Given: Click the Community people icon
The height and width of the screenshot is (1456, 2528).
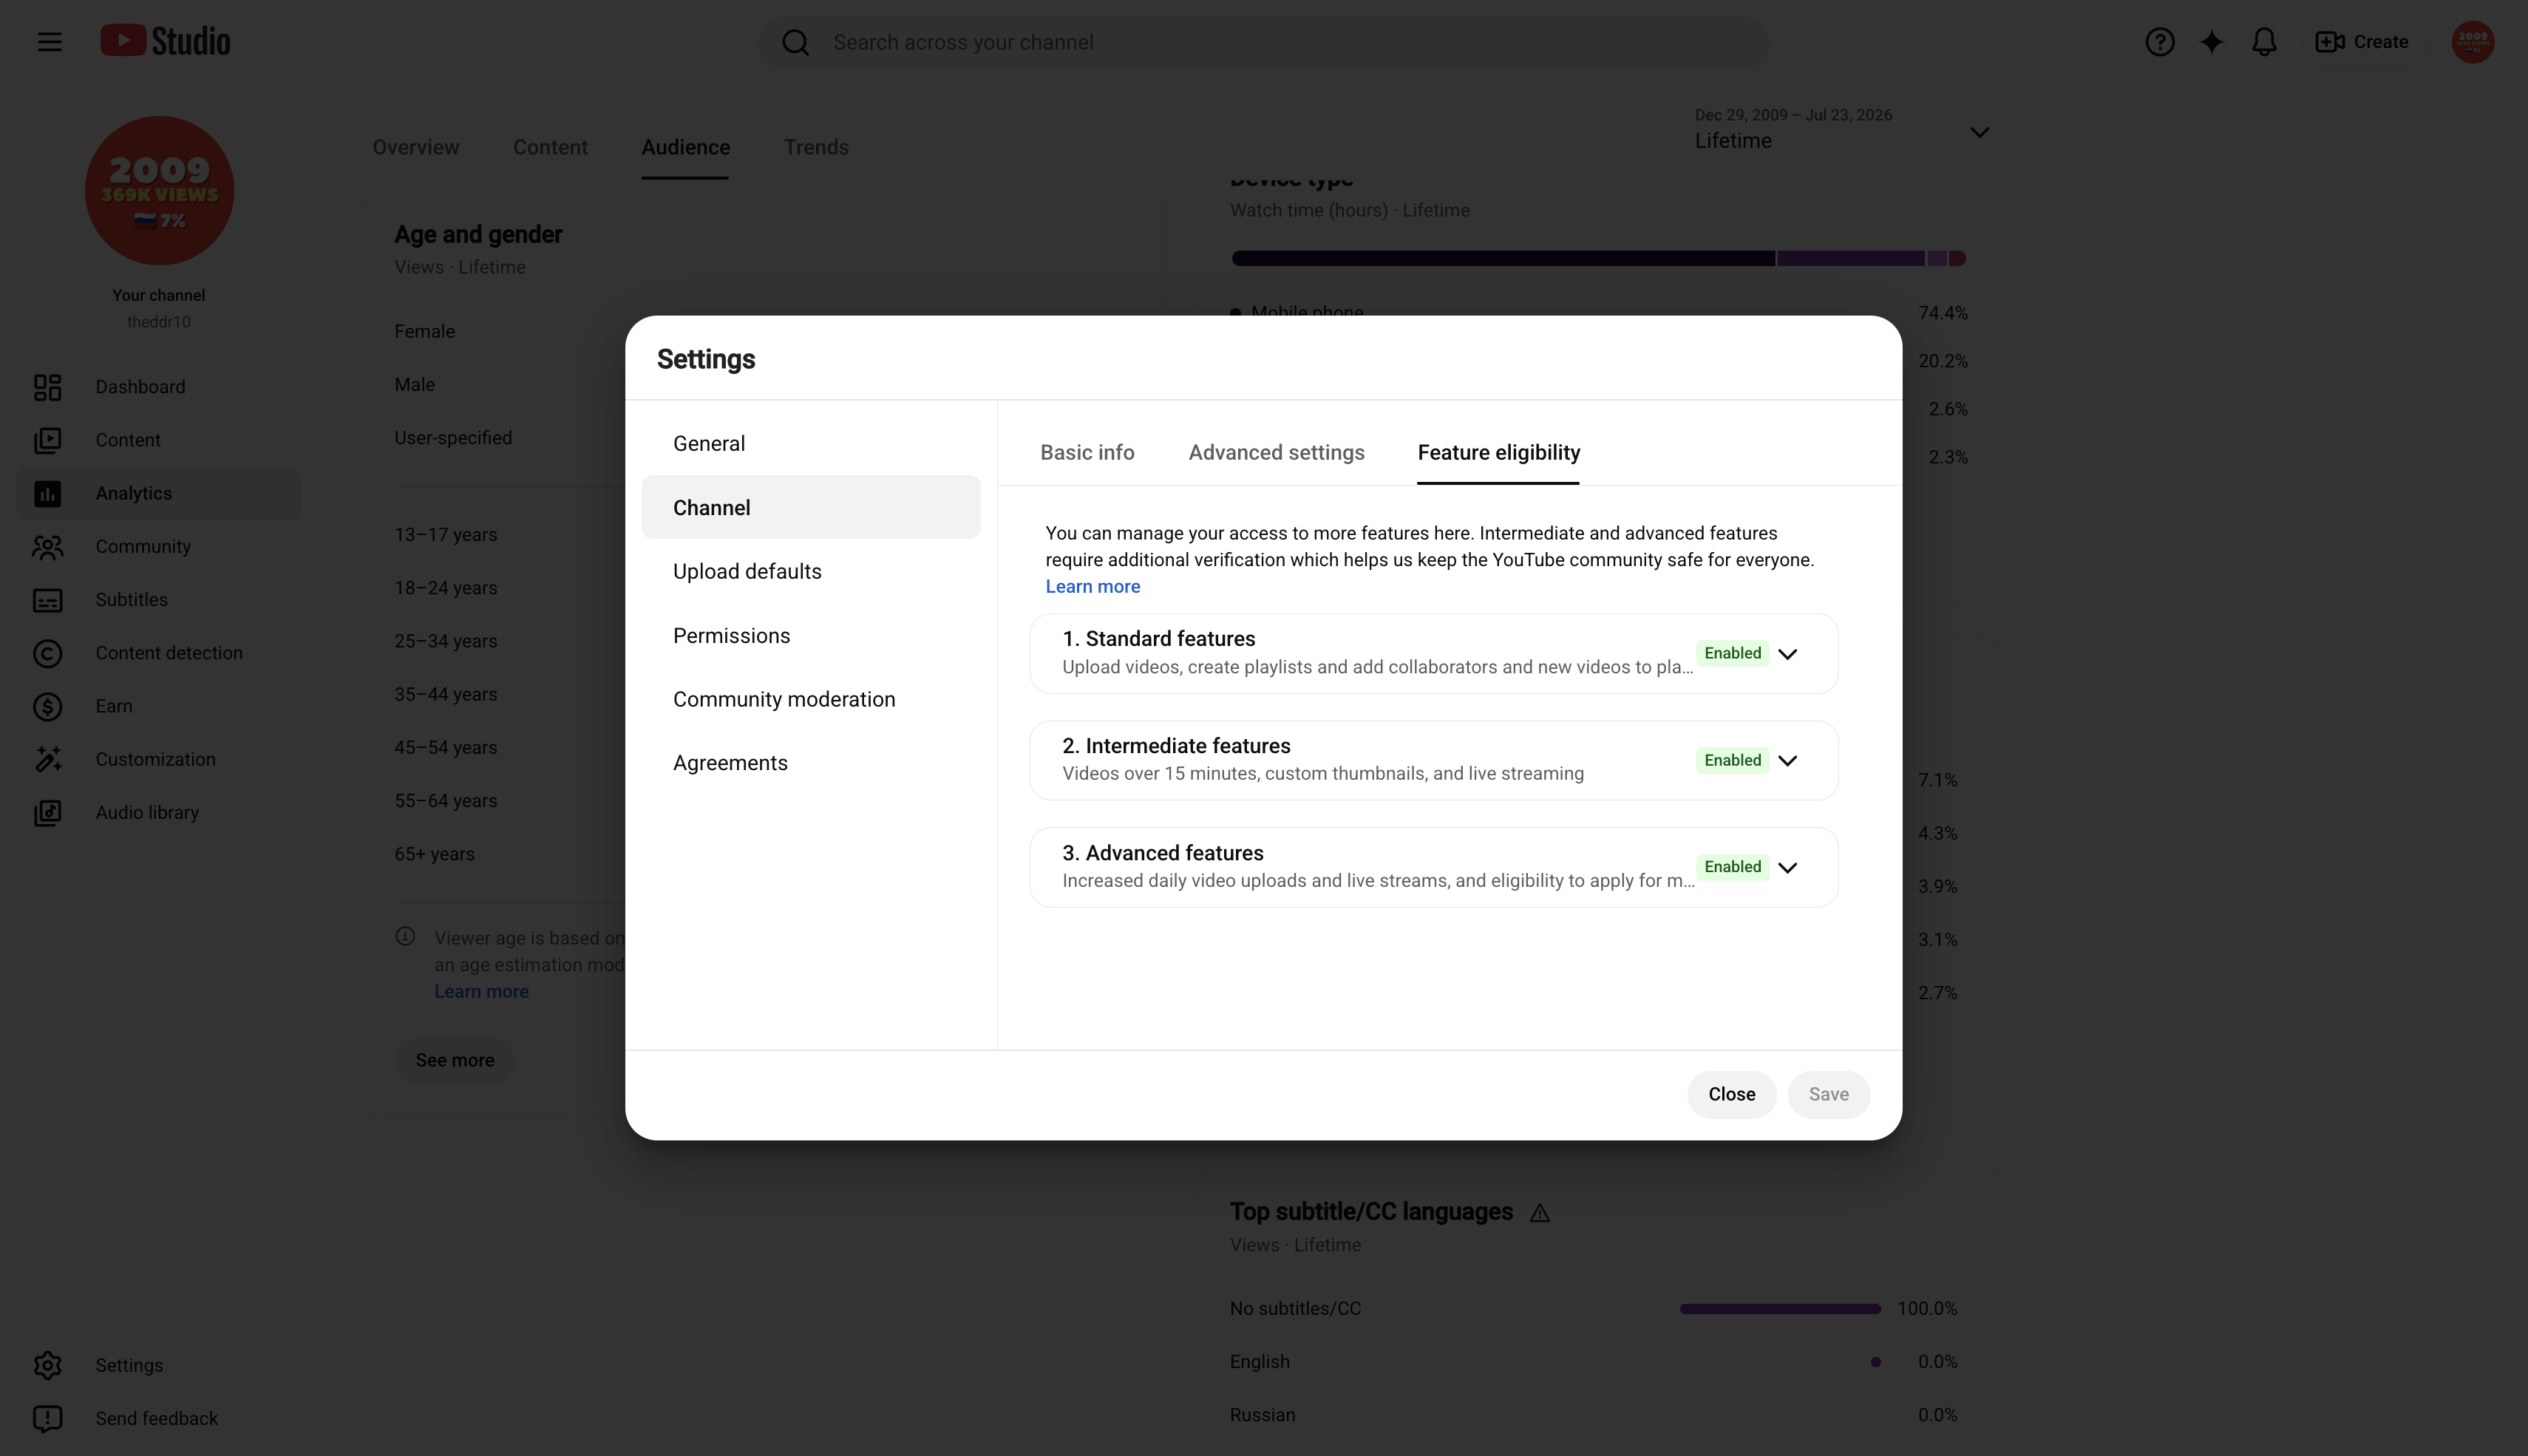Looking at the screenshot, I should [x=47, y=547].
